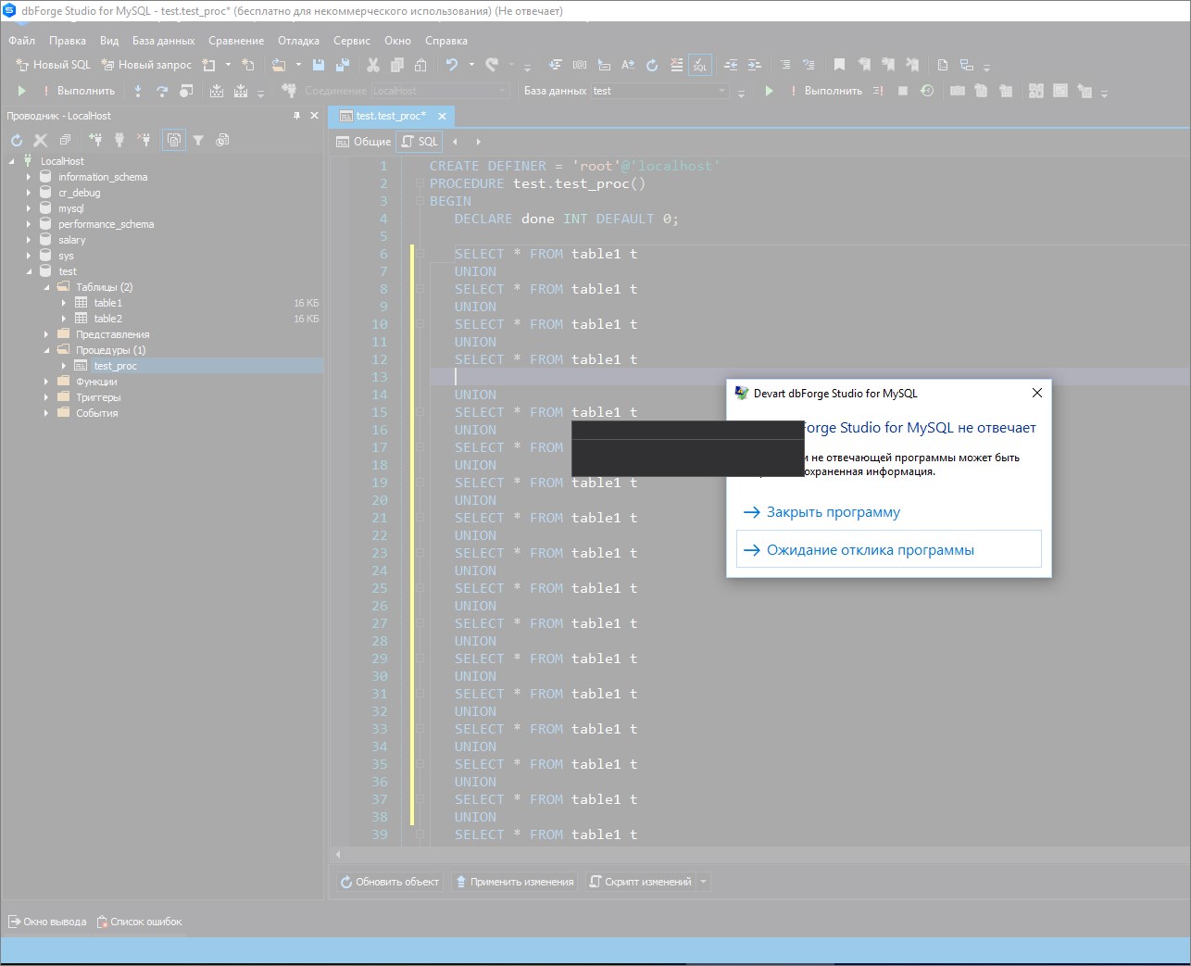Open the Файл menu
The height and width of the screenshot is (966, 1191).
[22, 41]
